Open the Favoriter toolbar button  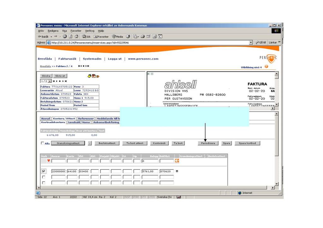point(101,37)
